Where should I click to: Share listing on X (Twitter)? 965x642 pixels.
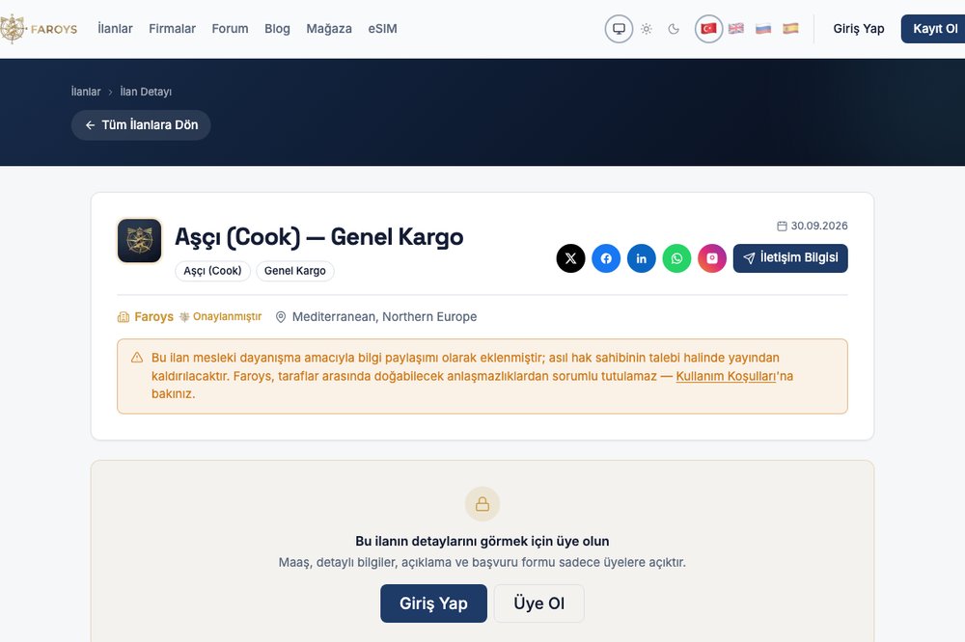tap(570, 258)
